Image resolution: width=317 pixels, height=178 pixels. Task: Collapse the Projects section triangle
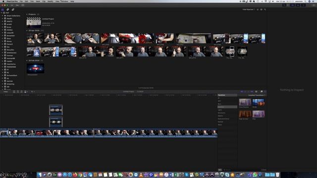click(27, 14)
